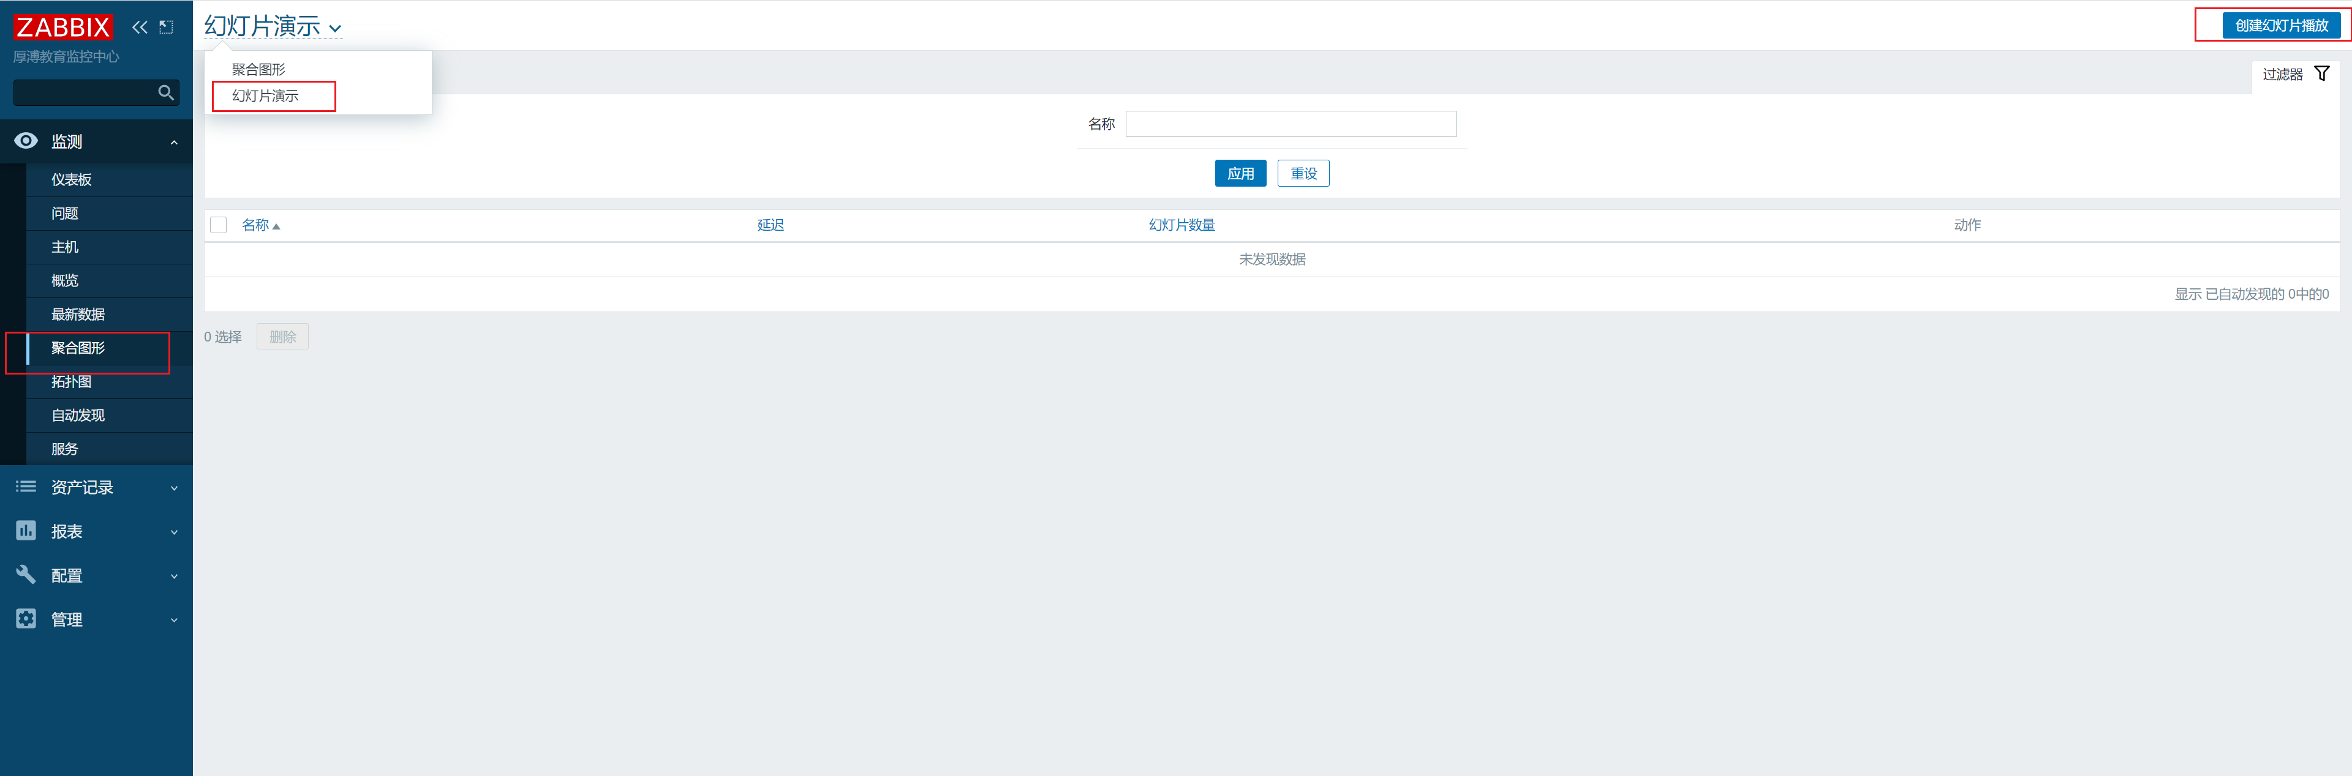Toggle sidebar auto-hide icon

(166, 26)
